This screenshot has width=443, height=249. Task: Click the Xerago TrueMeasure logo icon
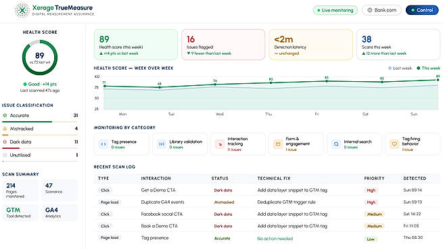pos(22,10)
